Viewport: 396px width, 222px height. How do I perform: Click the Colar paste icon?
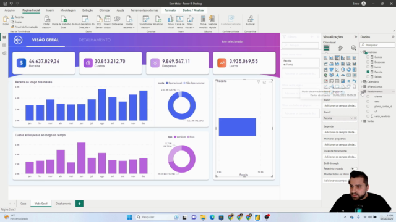coord(6,20)
